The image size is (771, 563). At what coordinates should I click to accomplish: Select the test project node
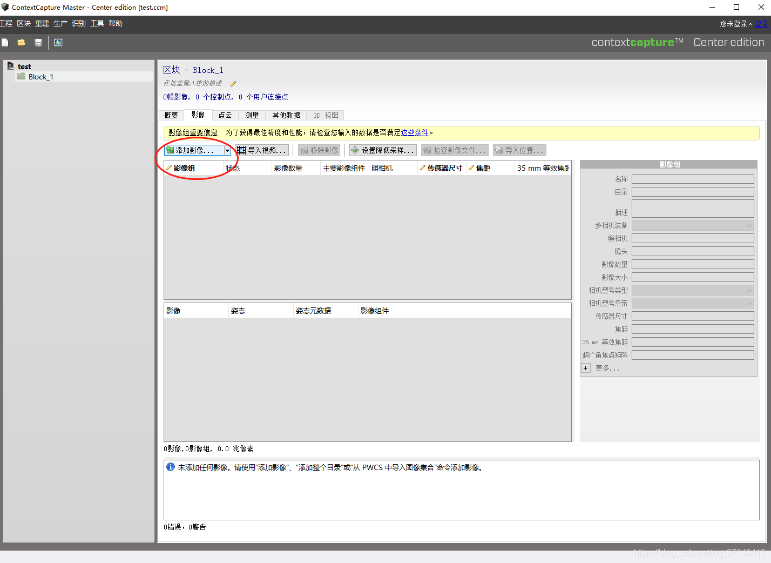pos(24,66)
